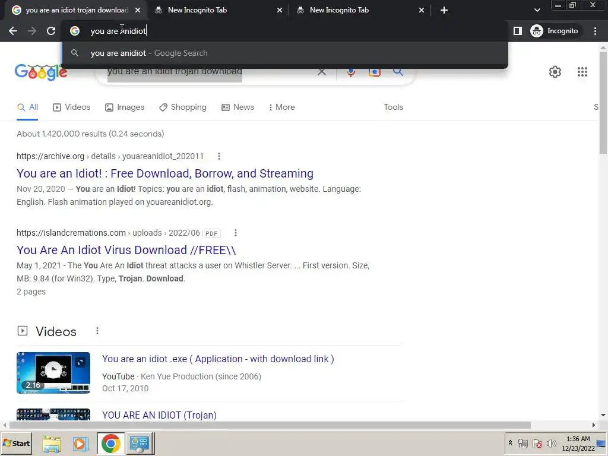
Task: Open the Google apps grid
Action: coord(582,72)
